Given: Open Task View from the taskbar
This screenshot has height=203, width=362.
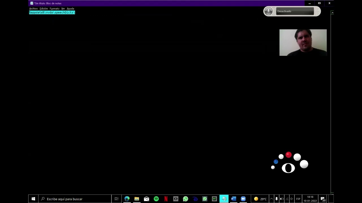Looking at the screenshot, I should [116, 199].
